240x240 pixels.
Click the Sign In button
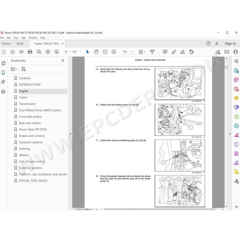pyautogui.click(x=230, y=44)
